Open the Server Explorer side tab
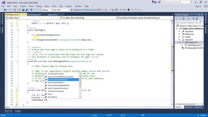The width and height of the screenshot is (208, 117). [2, 19]
